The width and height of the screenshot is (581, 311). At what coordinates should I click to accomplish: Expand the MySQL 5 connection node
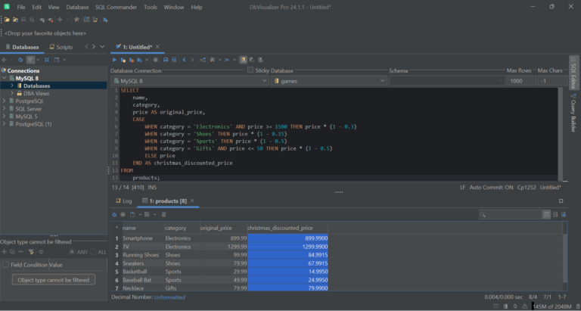pos(5,117)
